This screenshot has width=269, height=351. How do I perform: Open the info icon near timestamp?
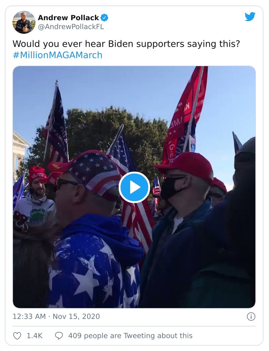pyautogui.click(x=251, y=316)
